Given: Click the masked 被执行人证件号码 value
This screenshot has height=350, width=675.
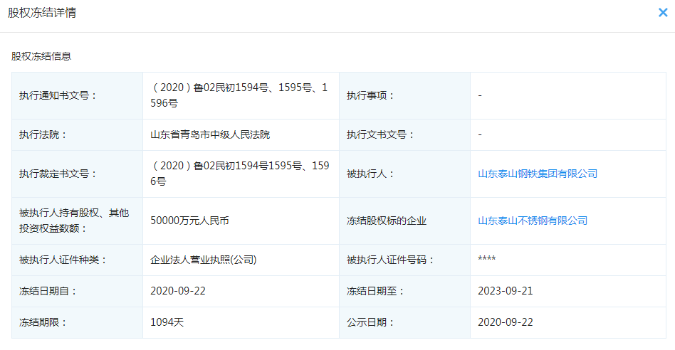Looking at the screenshot, I should [487, 260].
